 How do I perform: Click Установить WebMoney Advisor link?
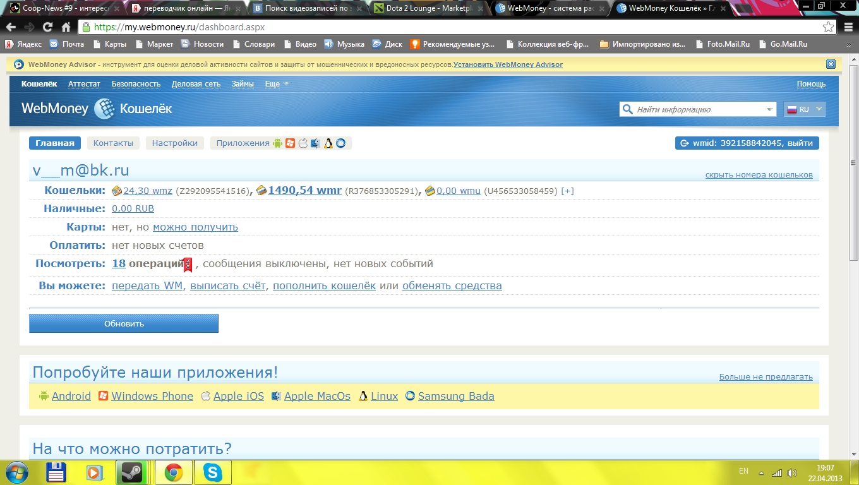(508, 64)
